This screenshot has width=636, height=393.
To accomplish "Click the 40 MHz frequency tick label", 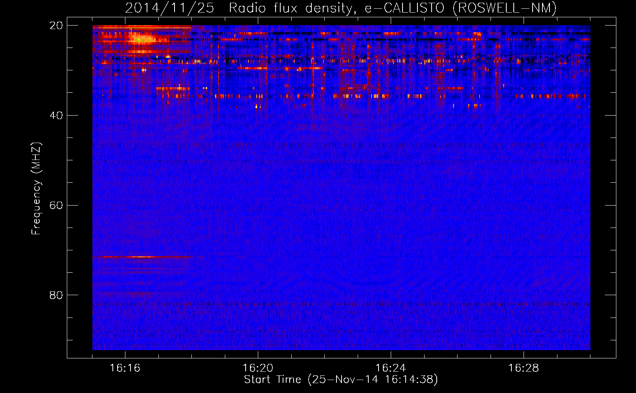I will pos(56,116).
